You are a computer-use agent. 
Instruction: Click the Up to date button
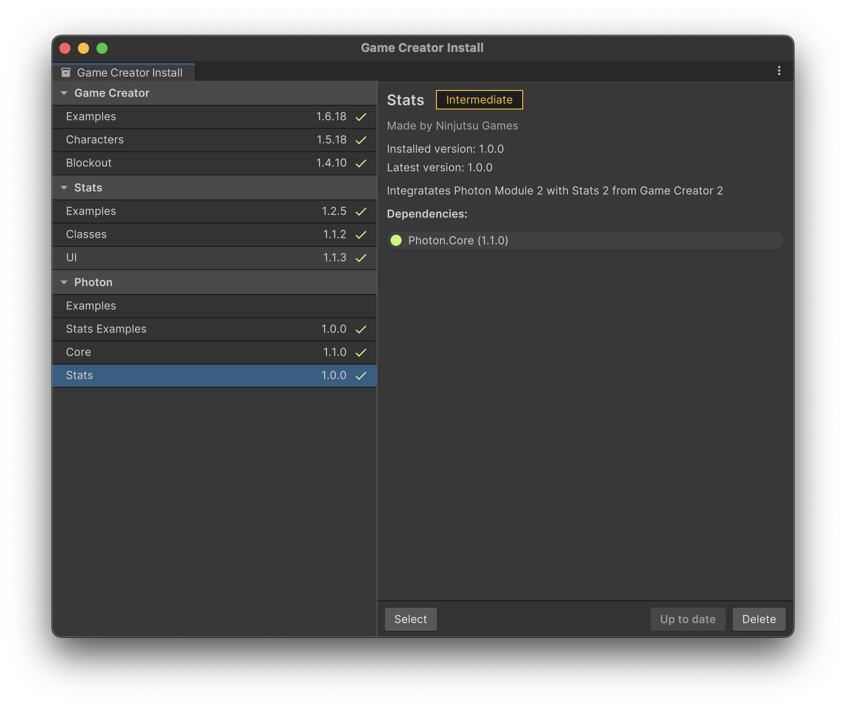click(x=687, y=619)
